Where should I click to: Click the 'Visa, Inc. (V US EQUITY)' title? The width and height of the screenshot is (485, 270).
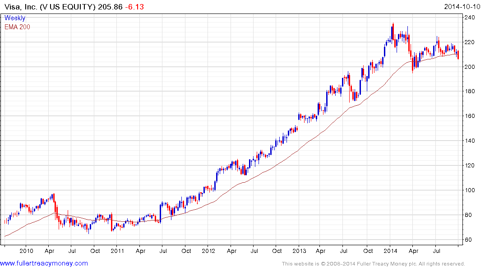click(x=50, y=7)
